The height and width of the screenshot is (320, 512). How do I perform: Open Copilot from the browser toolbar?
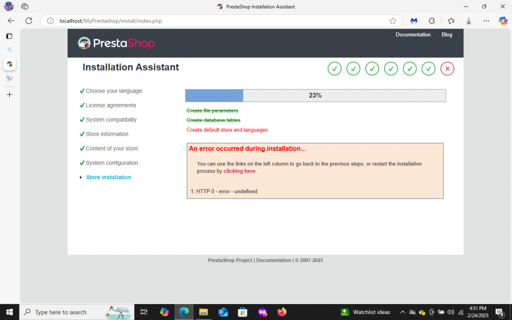pos(503,20)
